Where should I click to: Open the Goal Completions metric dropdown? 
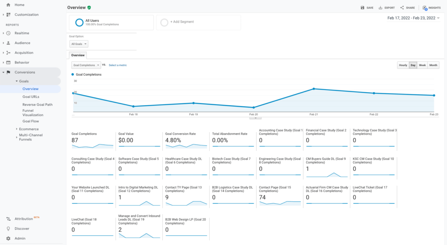[x=86, y=65]
